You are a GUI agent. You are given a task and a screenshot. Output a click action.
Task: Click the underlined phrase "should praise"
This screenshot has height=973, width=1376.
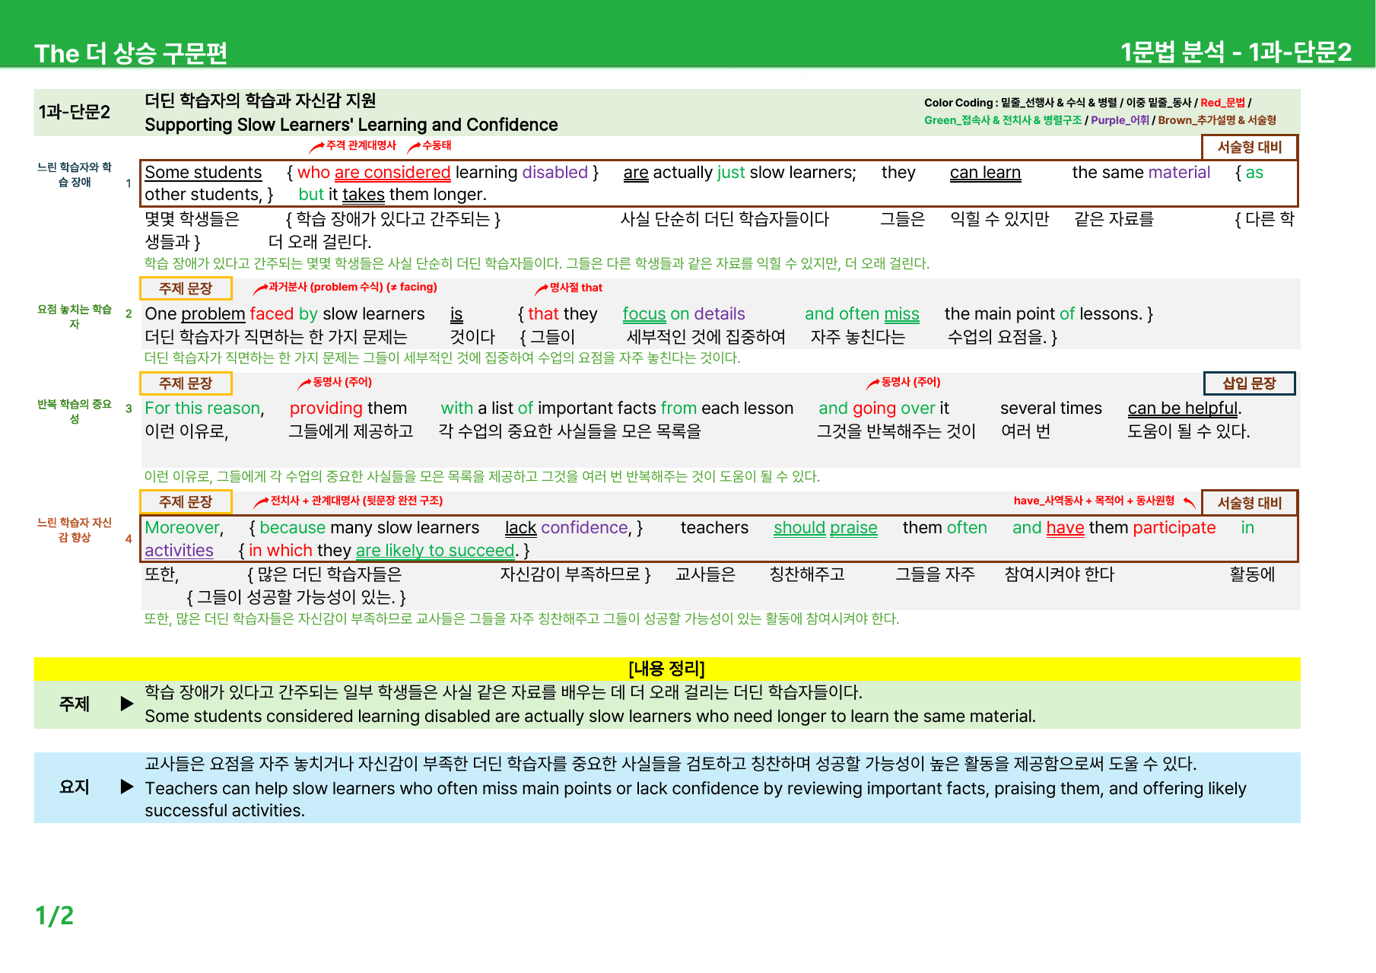(825, 528)
